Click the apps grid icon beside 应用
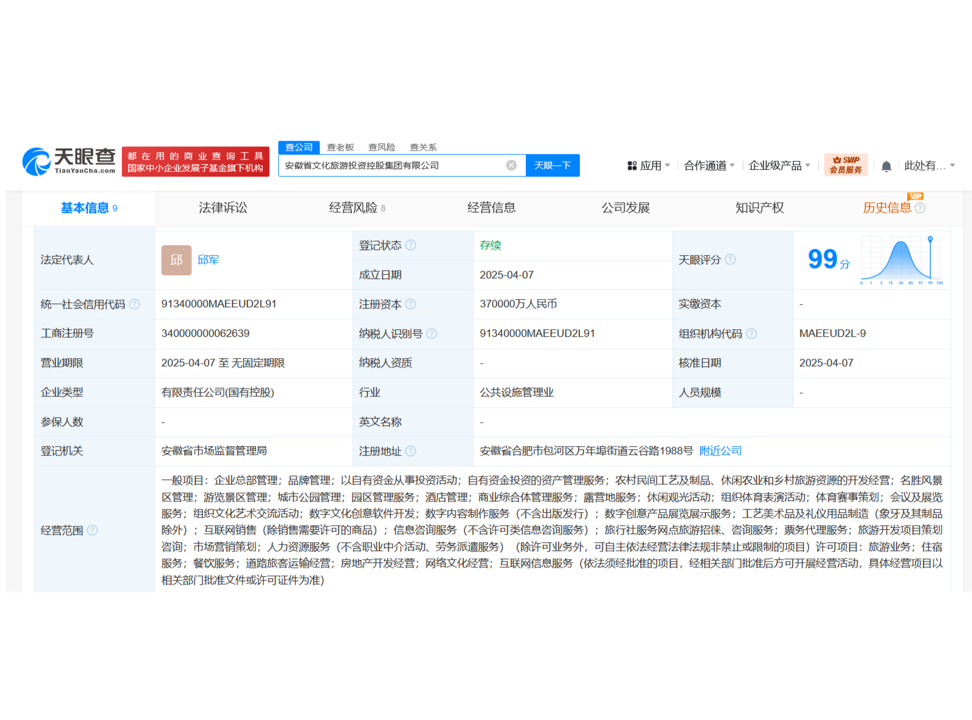The height and width of the screenshot is (720, 972). 632,166
